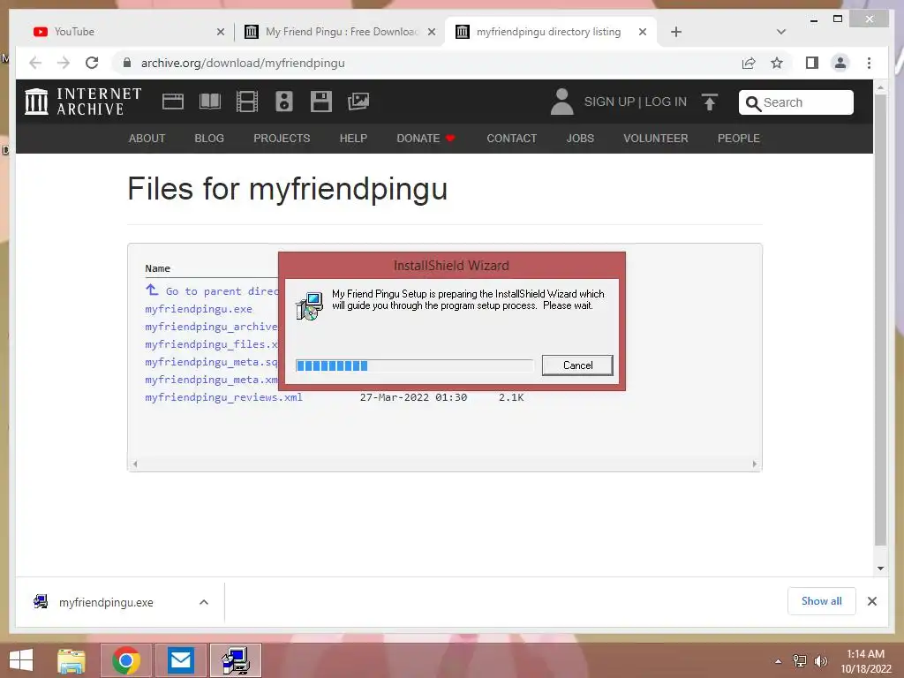904x678 pixels.
Task: Click the SIGN UP link
Action: click(609, 102)
